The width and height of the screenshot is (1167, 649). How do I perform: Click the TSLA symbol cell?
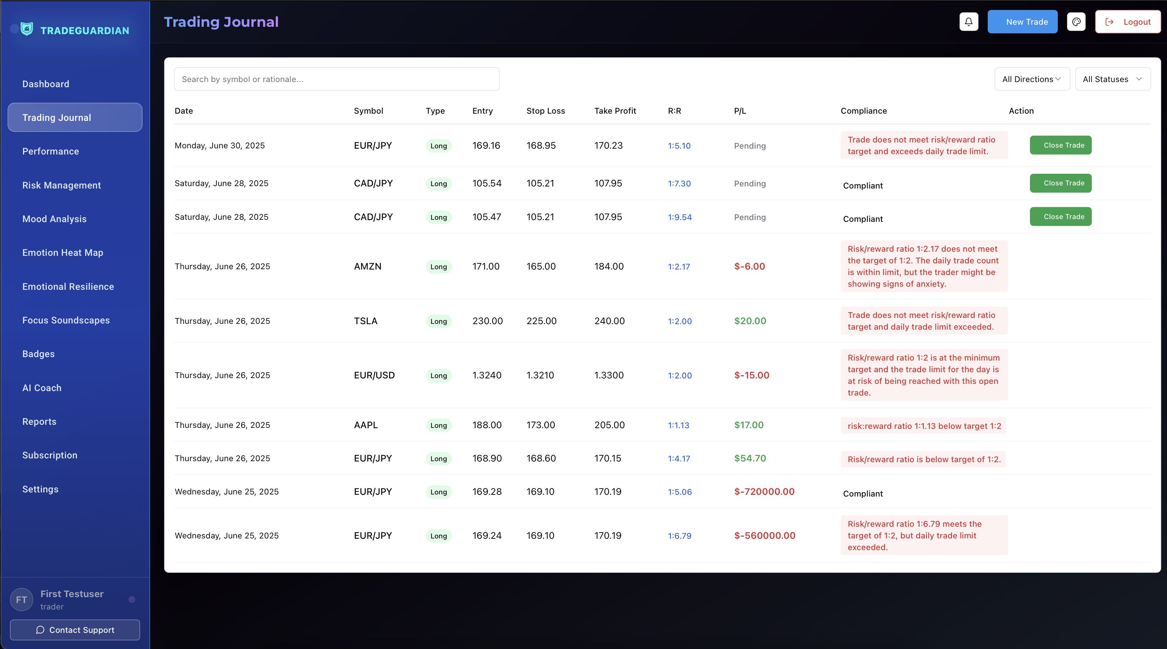point(366,321)
